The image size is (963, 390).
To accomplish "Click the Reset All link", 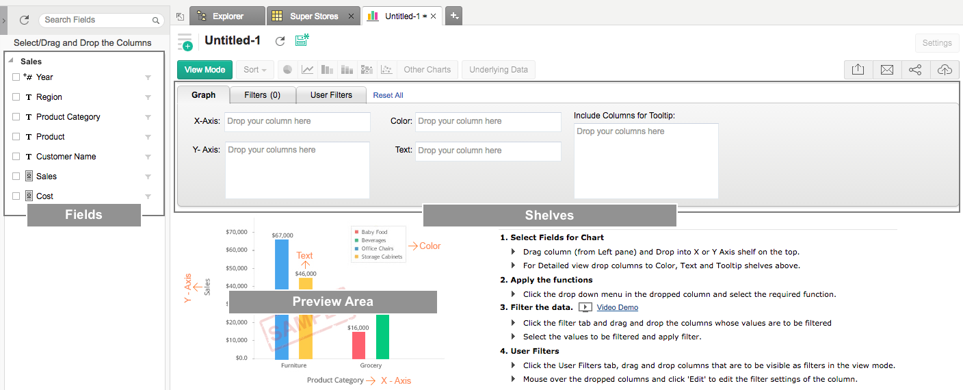I will point(388,96).
